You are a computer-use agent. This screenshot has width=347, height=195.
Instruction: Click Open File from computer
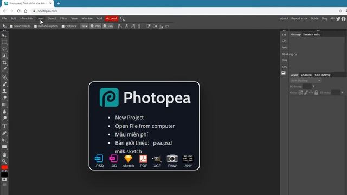click(145, 126)
